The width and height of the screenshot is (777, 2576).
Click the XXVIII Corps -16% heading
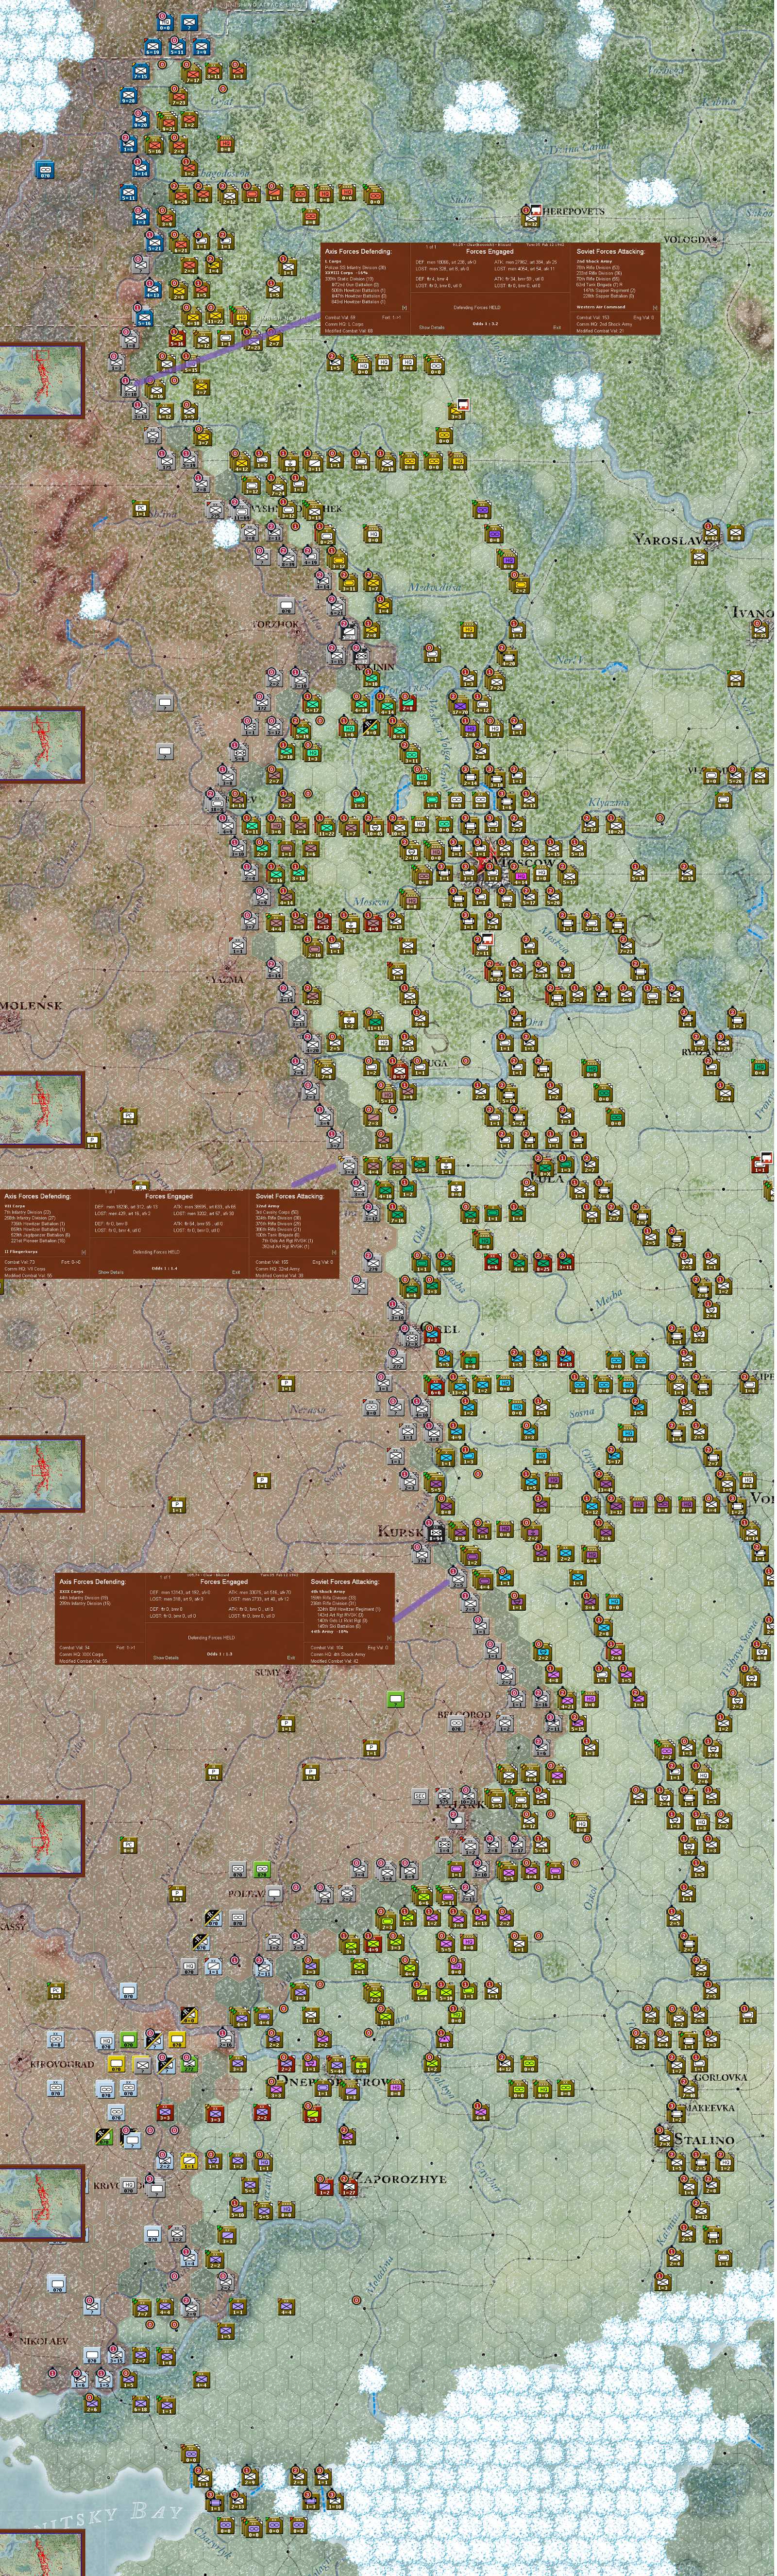(347, 273)
